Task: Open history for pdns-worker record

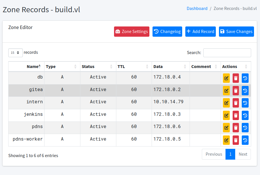Action: pyautogui.click(x=245, y=140)
